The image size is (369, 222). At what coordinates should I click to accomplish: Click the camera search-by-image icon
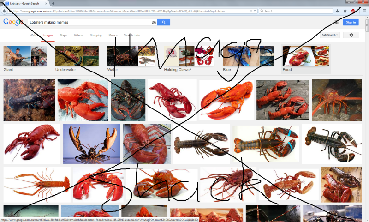tap(154, 22)
